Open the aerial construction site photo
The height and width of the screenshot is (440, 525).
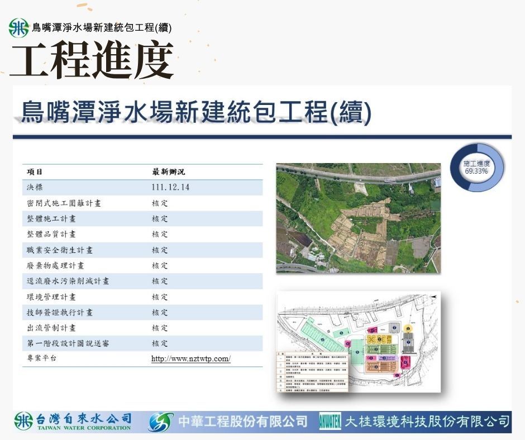click(x=358, y=218)
